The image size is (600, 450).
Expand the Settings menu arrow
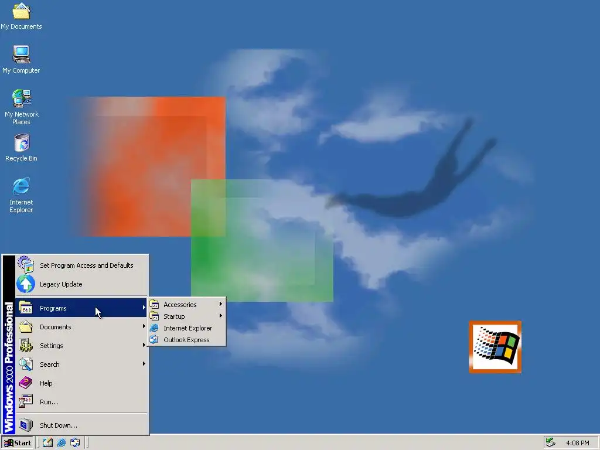click(144, 345)
